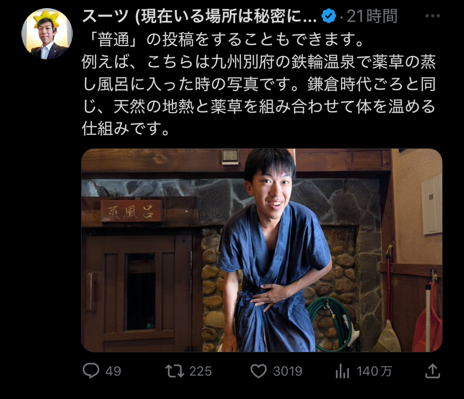Open the share upload icon
The image size is (464, 399).
tap(433, 371)
